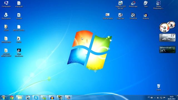Screen dimensions: 178x100
Task: Open Windows Explorer from taskbar
Action: [x=20, y=97]
